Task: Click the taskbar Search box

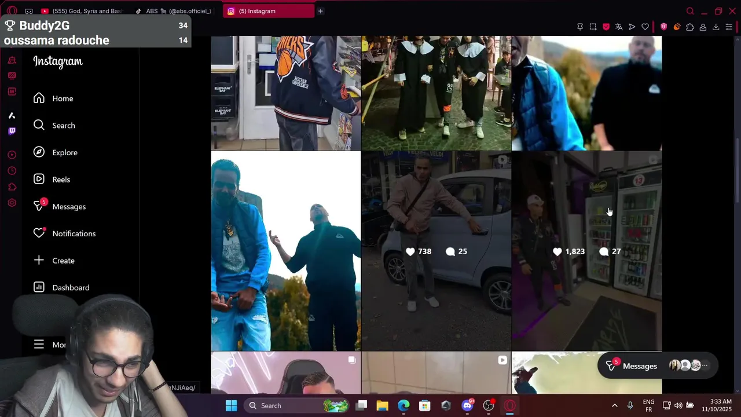Action: pos(295,405)
